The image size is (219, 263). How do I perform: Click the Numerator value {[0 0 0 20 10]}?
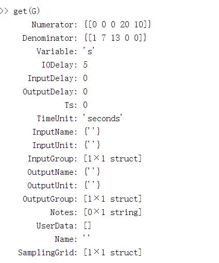pyautogui.click(x=117, y=24)
